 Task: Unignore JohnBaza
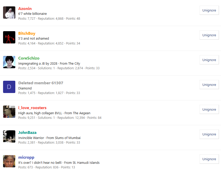tap(209, 134)
